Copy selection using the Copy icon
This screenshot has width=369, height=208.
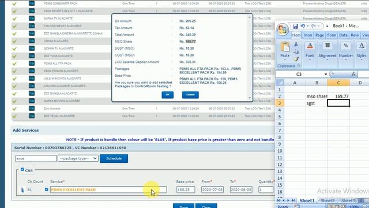coord(296,51)
